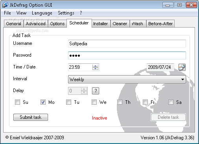Enable the Tu (Tuesday) checkbox
The height and width of the screenshot is (144, 199).
pos(68,102)
